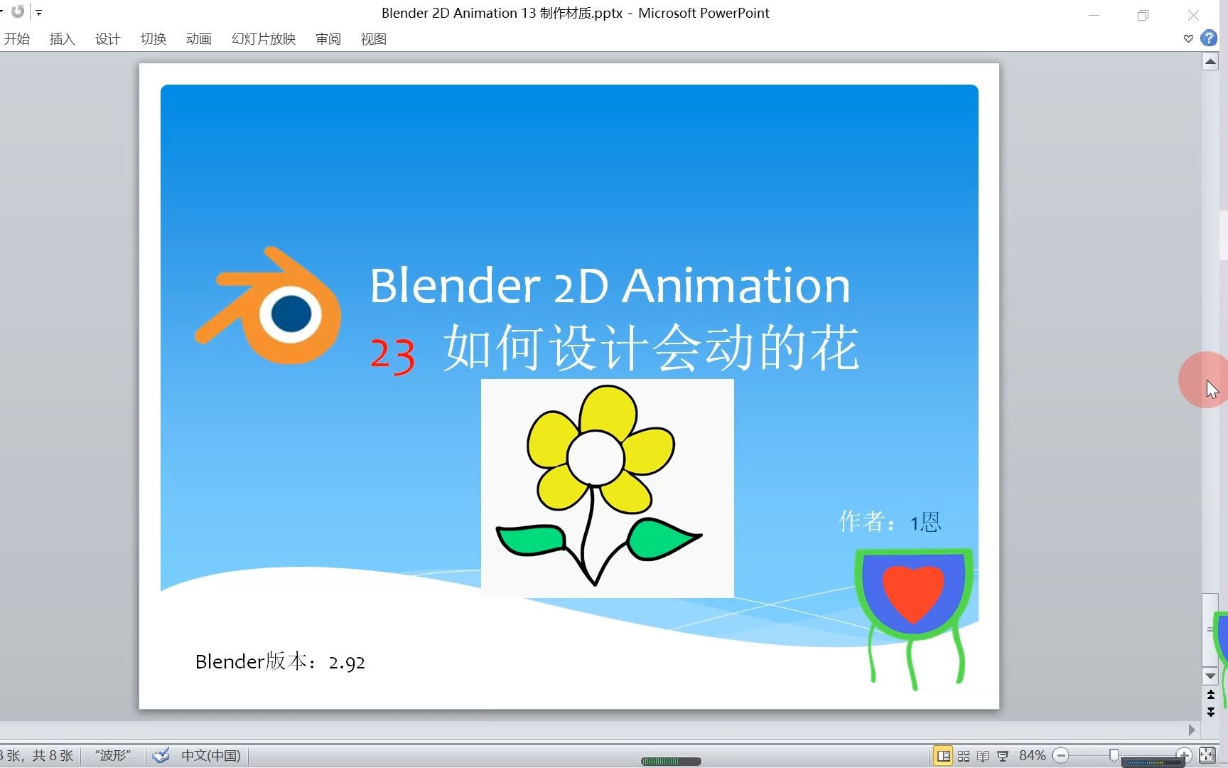Toggle ribbon minimize chevron
1228x768 pixels.
[1187, 38]
